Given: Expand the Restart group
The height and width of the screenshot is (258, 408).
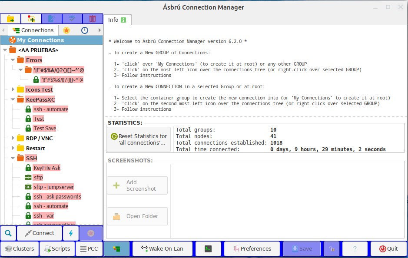Looking at the screenshot, I should coord(13,148).
